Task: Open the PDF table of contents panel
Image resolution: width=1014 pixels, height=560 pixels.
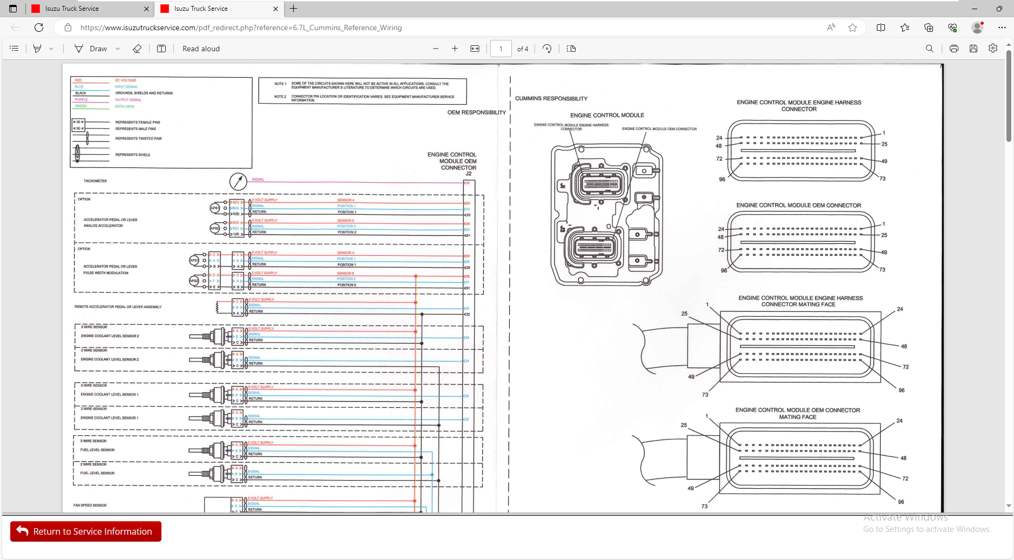Action: 14,49
